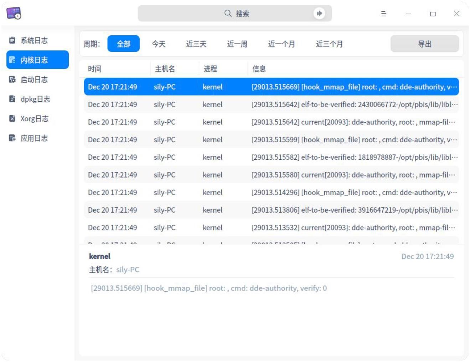The image size is (470, 362).
Task: Click the 启动日志 sidebar icon
Action: [12, 80]
